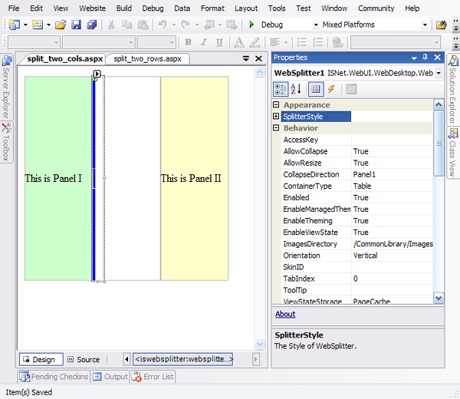This screenshot has width=460, height=399.
Task: Expand the SplitterStyle property
Action: [x=276, y=117]
